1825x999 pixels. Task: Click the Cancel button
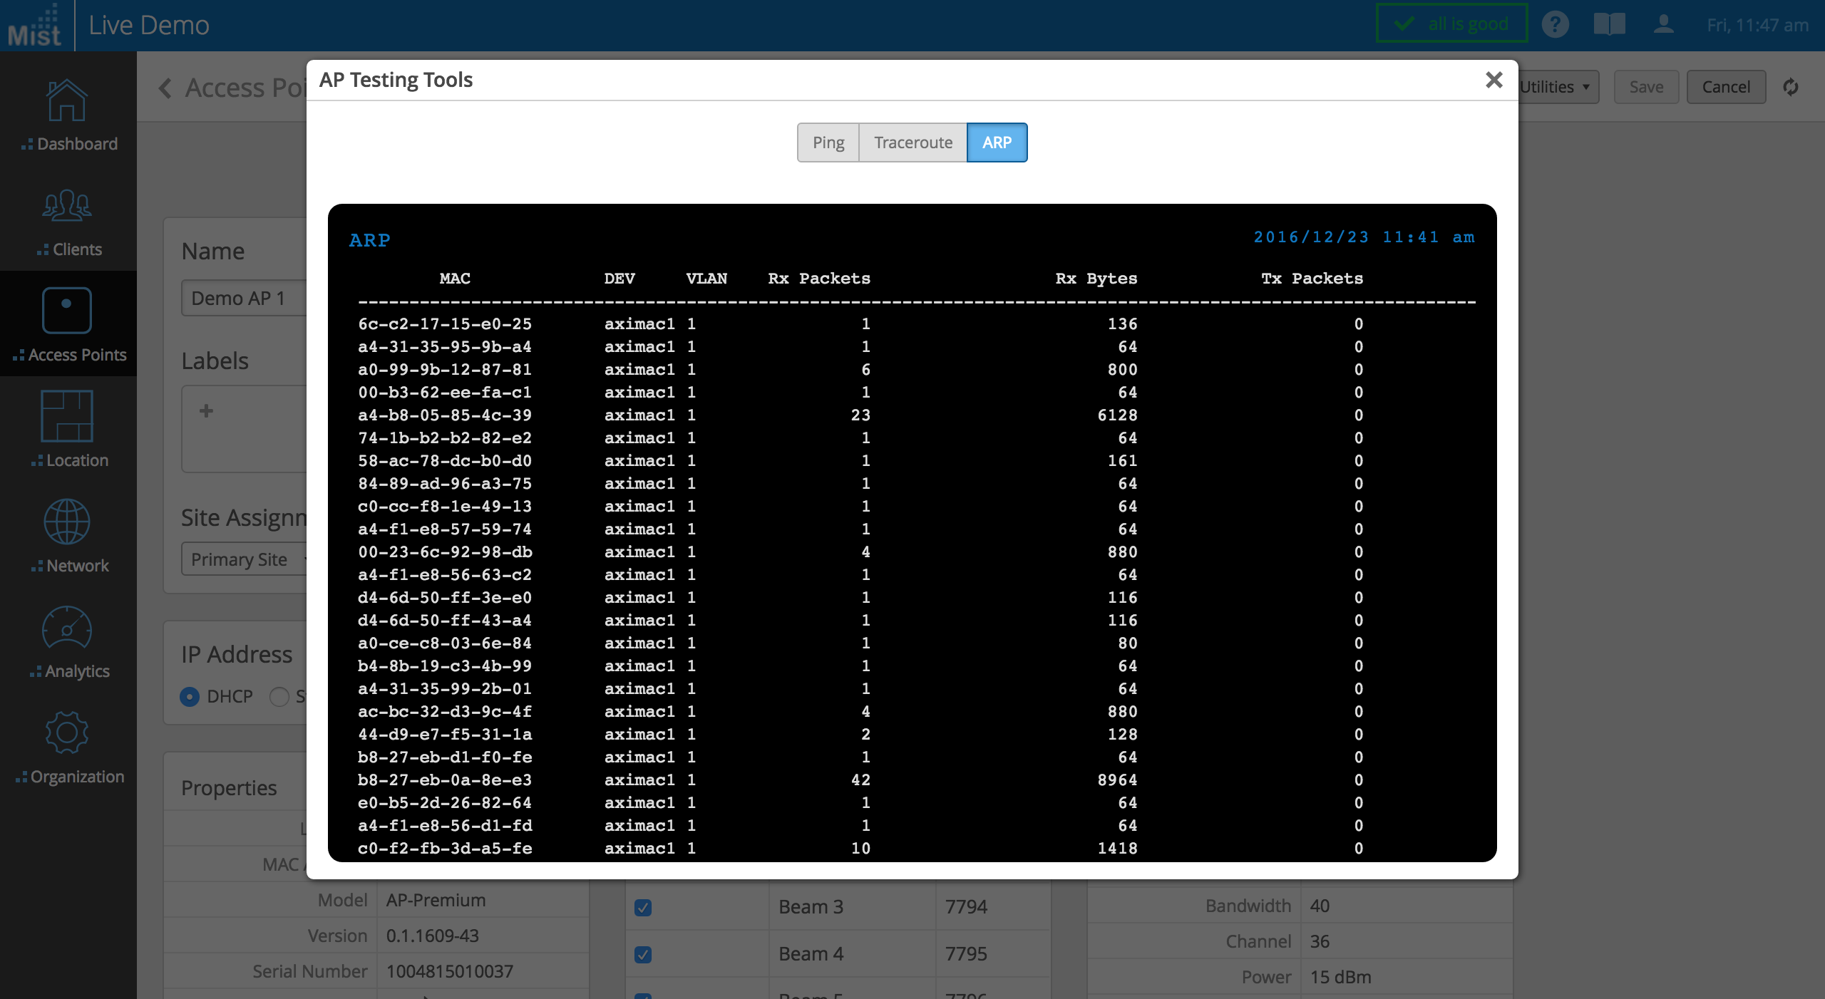pos(1725,87)
